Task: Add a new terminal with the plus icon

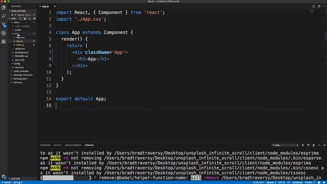Action: pos(302,145)
